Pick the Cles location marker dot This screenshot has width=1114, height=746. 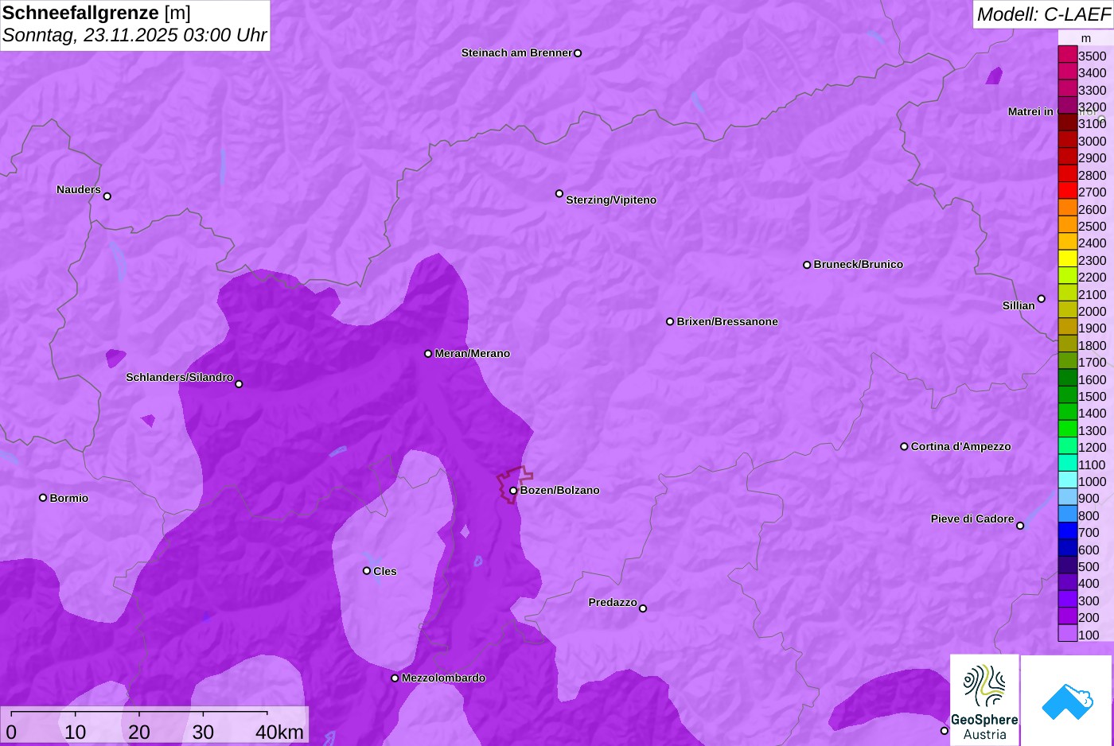367,571
